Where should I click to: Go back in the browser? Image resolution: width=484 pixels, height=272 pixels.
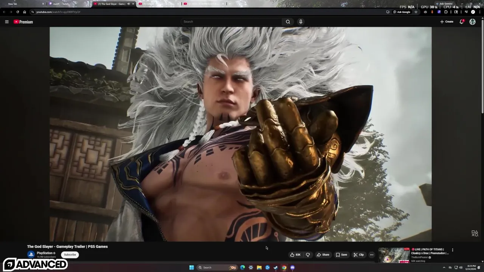tap(4, 12)
